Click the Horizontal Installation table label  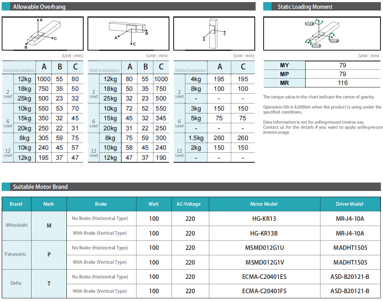click(x=18, y=70)
